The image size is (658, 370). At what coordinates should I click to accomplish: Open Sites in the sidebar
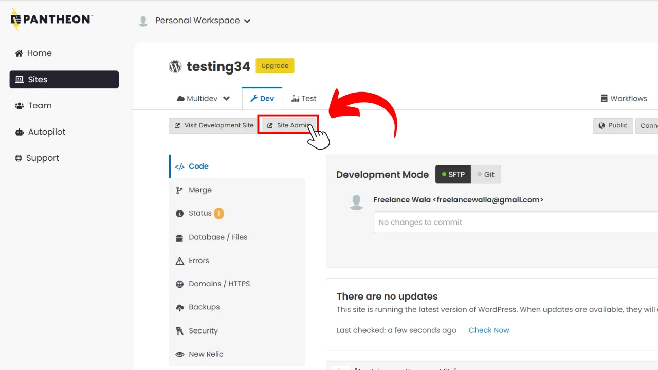(x=64, y=80)
